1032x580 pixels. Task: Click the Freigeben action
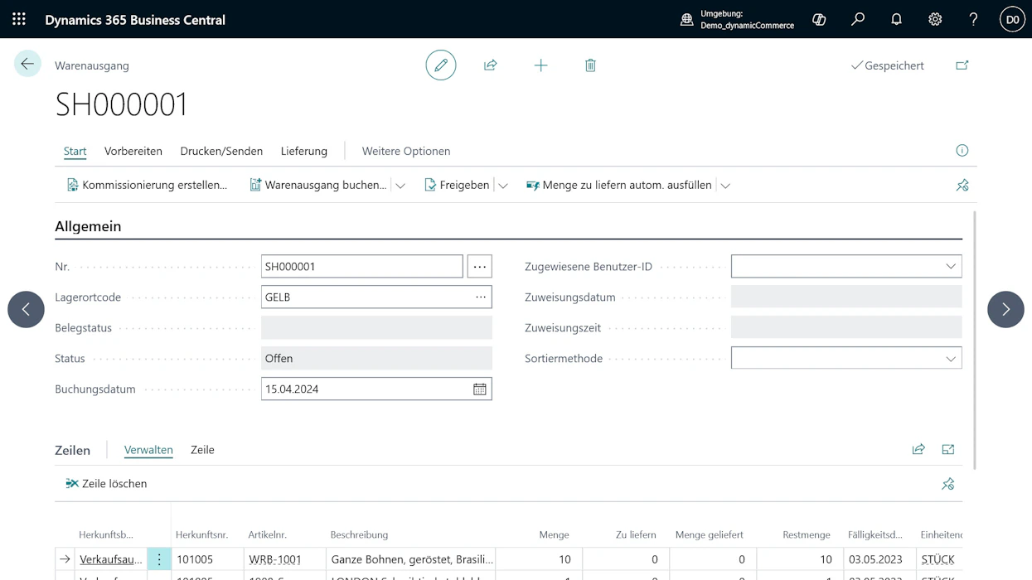457,185
